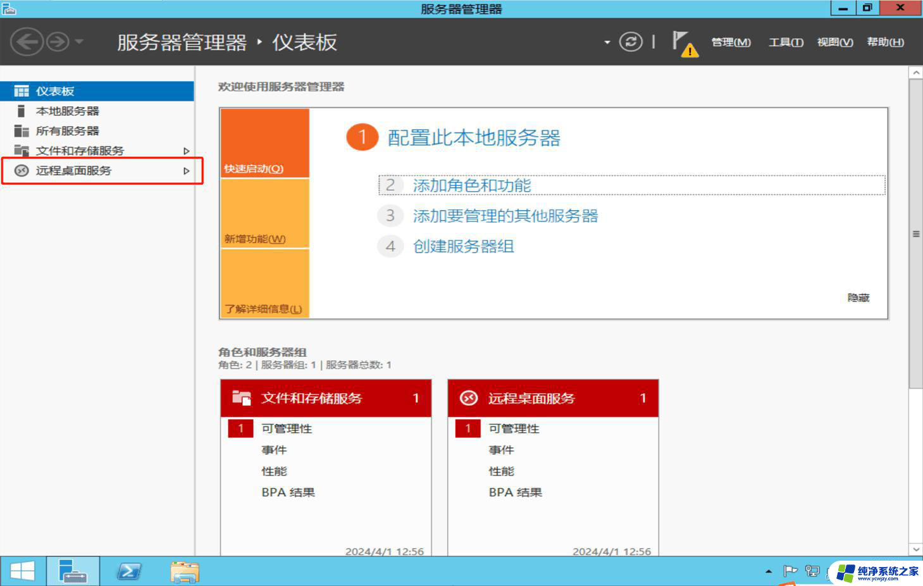Image resolution: width=923 pixels, height=586 pixels.
Task: Click red alert badge in 文件和存储服务 tile
Action: [x=240, y=428]
